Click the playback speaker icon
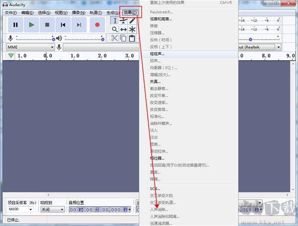The image size is (298, 226). coord(59,38)
